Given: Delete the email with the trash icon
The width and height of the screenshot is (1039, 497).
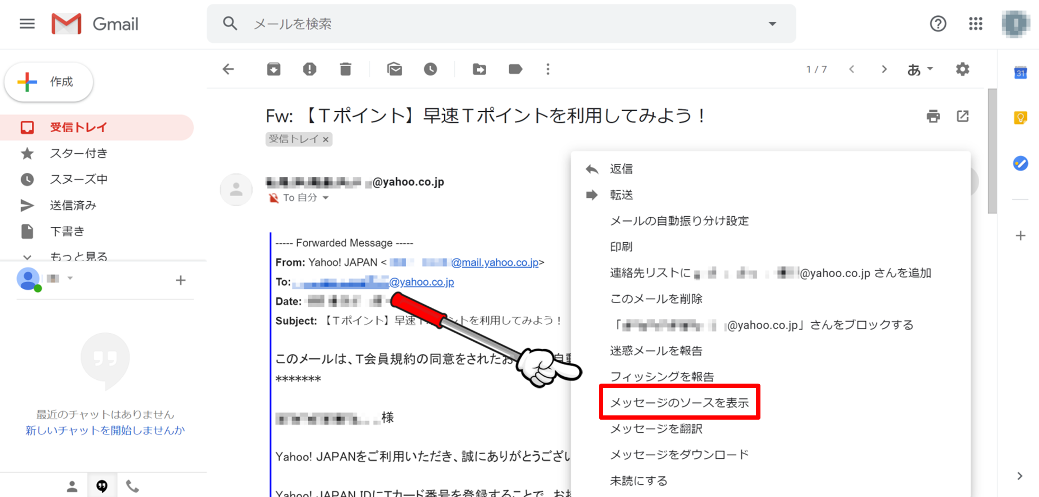Looking at the screenshot, I should 345,69.
